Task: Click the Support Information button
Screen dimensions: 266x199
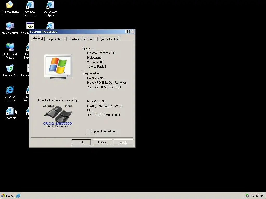Action: 102,131
